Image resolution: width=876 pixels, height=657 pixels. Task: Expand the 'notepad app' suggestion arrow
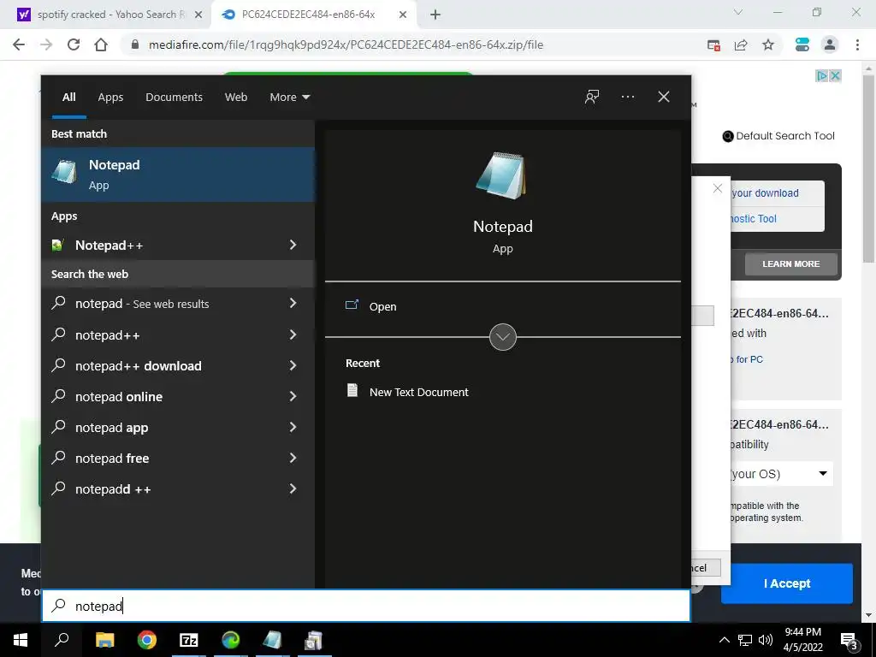click(293, 428)
